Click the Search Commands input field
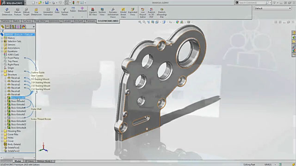This screenshot has width=296, height=166. coord(252,3)
